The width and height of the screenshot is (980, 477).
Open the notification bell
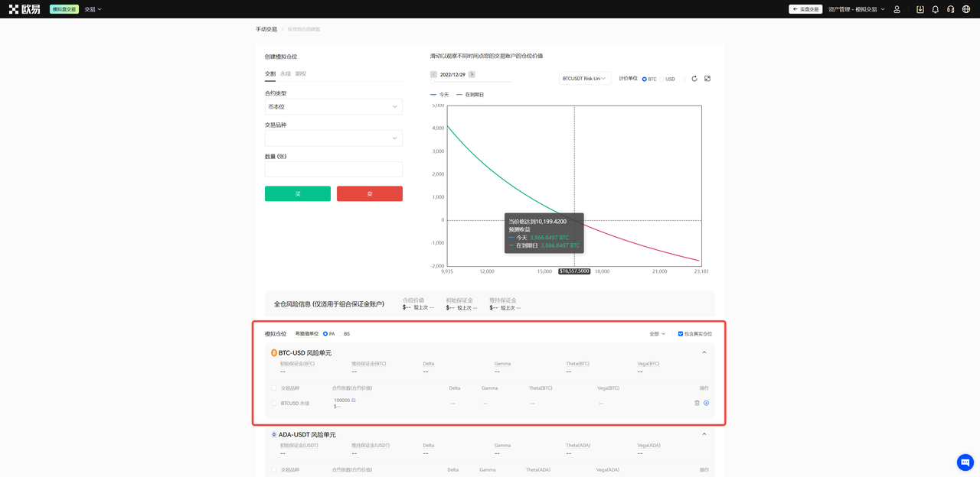935,9
